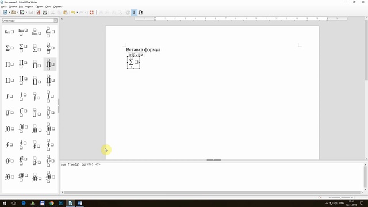Insert sum operator without limits
Image resolution: width=368 pixels, height=207 pixels.
[9, 48]
